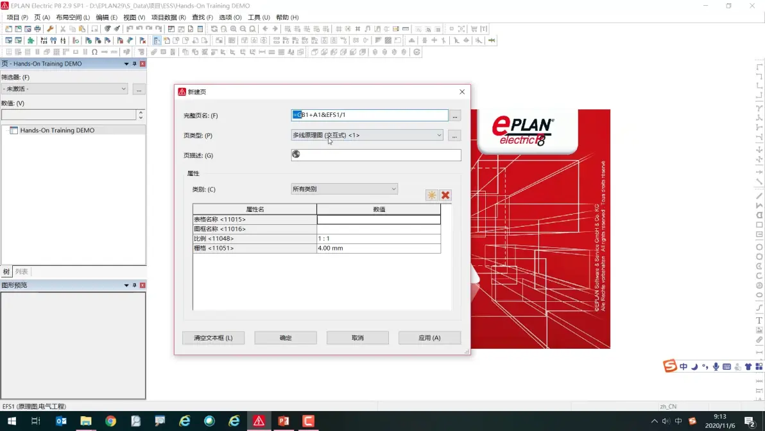Click the shopping cart icon in toolbar
This screenshot has width=765, height=431.
click(474, 29)
